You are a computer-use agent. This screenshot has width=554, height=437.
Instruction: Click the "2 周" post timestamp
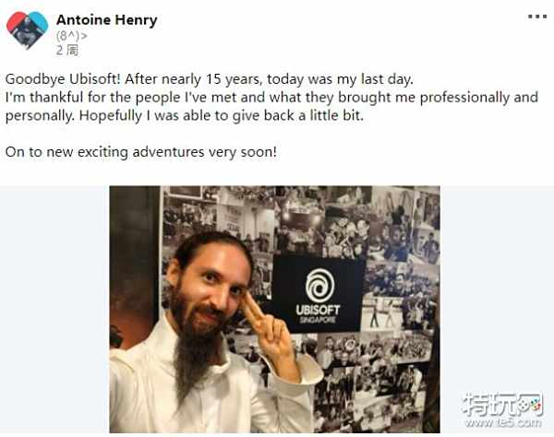click(x=67, y=50)
